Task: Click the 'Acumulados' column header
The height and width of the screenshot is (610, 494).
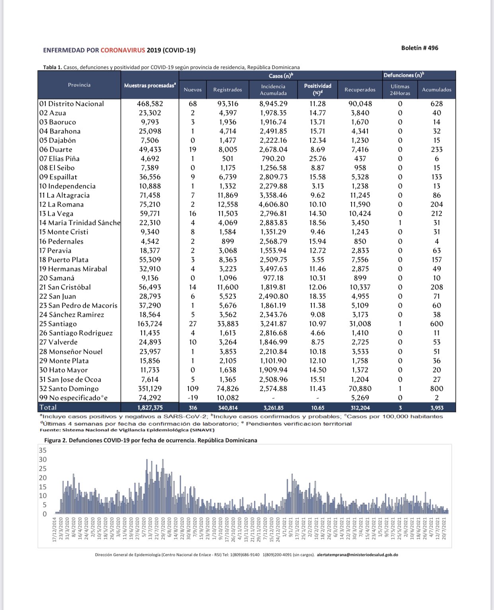Action: [437, 90]
